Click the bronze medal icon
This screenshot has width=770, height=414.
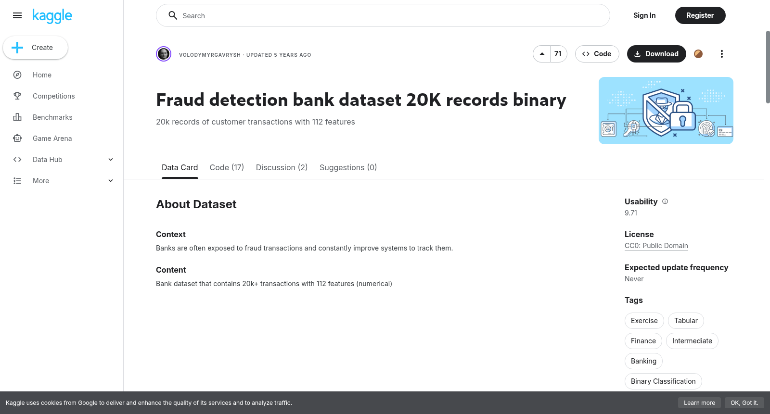[698, 54]
